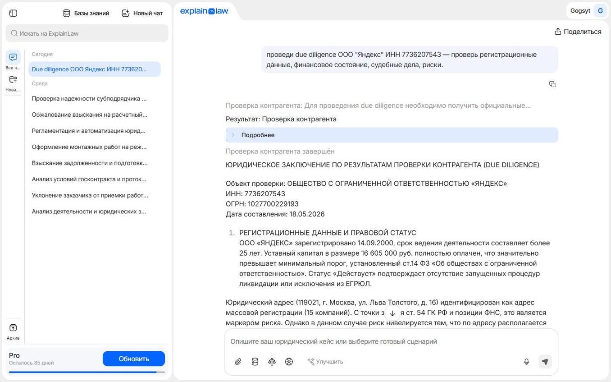
Task: Activate the microphone voice input
Action: (x=526, y=362)
